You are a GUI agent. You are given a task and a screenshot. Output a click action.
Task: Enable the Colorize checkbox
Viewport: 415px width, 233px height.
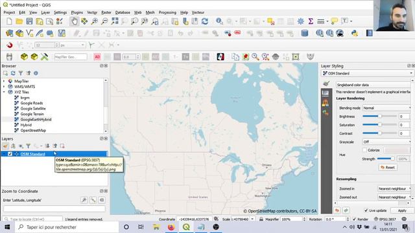tap(364, 150)
